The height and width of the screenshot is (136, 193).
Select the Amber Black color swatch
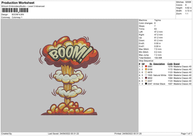pyautogui.click(x=146, y=84)
